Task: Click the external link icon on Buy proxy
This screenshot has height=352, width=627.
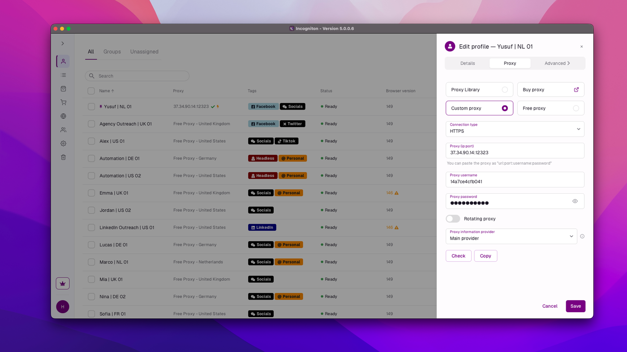Action: (x=576, y=89)
